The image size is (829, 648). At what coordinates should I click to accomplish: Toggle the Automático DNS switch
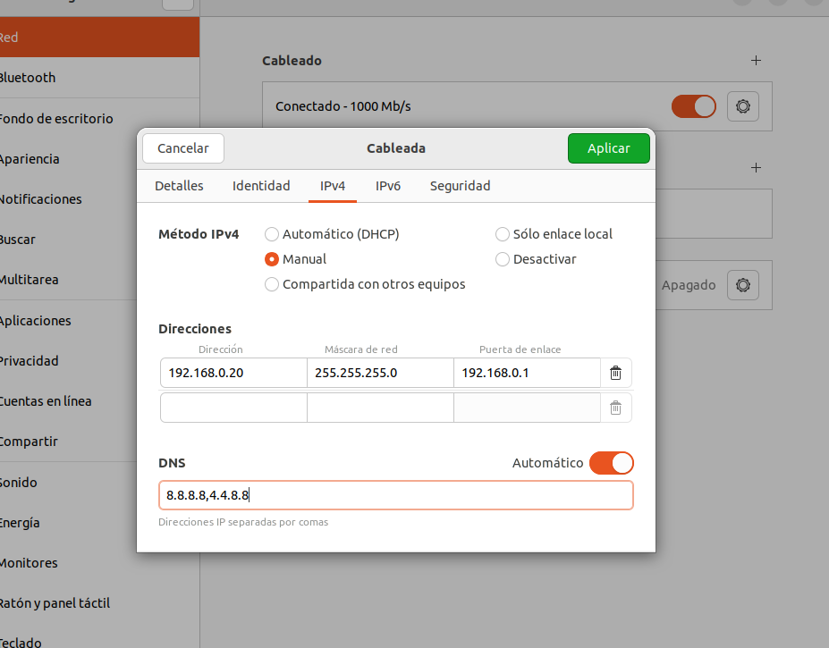612,463
